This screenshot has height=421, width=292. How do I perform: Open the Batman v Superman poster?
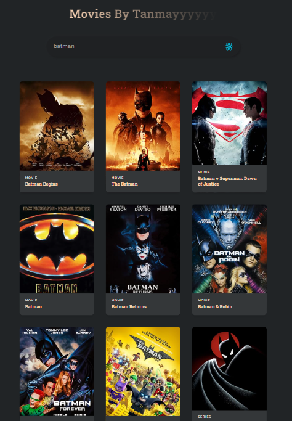[229, 123]
